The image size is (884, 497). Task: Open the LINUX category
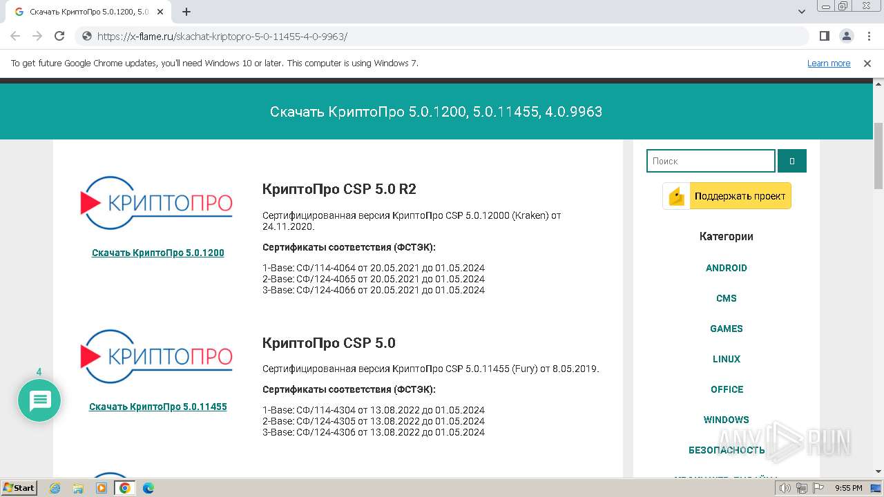click(x=727, y=359)
